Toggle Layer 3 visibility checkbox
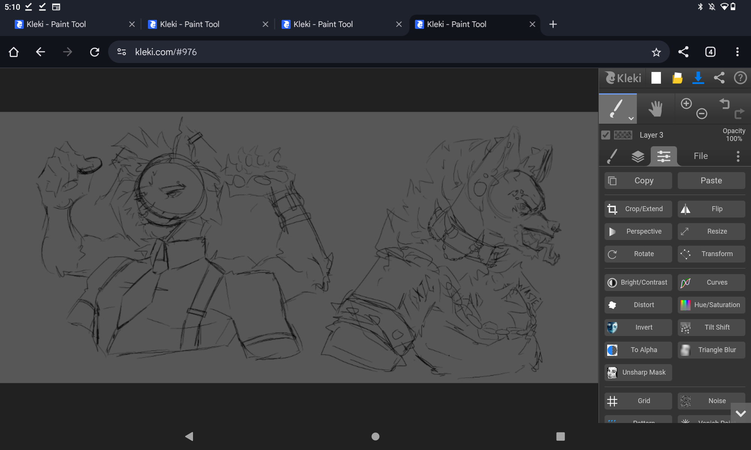 click(x=605, y=135)
